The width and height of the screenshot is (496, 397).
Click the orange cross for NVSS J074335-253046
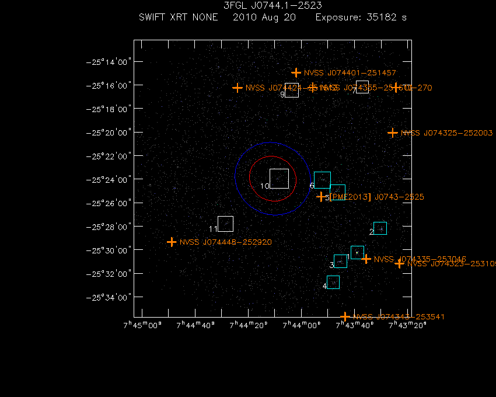pyautogui.click(x=366, y=259)
